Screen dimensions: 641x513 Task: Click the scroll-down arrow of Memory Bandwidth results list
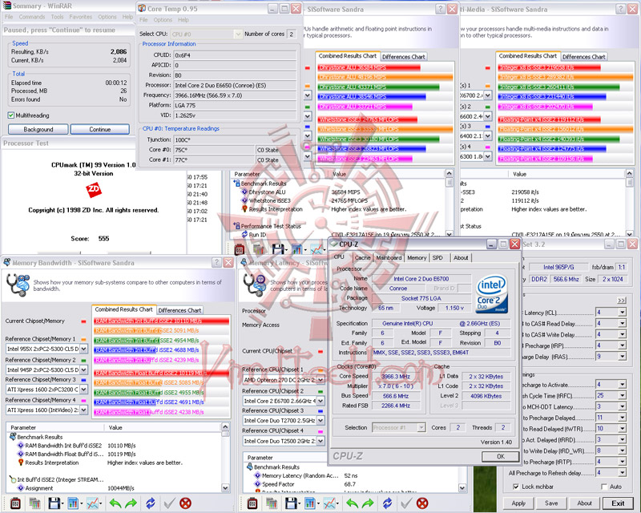click(225, 487)
